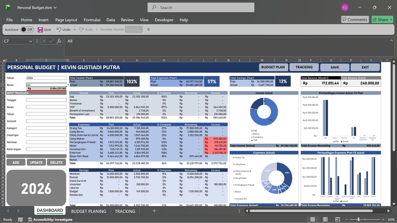Open the Page Layout tab
397x223 pixels.
(66, 20)
